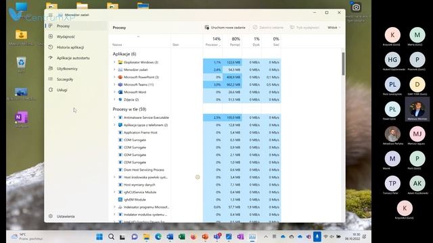Sort processes by Dysk 1% column

252,41
